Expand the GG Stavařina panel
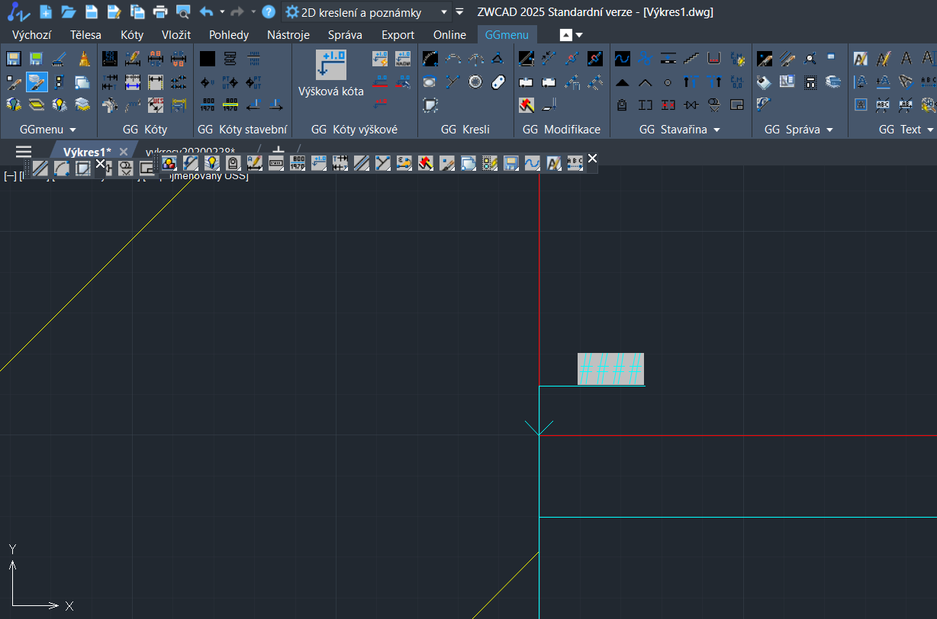This screenshot has height=619, width=937. point(716,130)
